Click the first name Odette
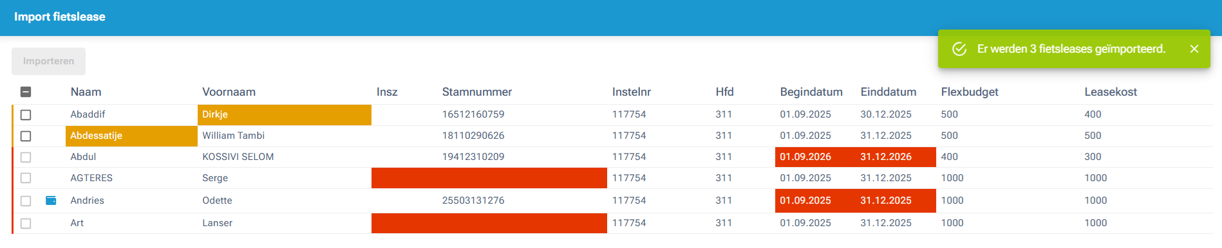 click(217, 200)
